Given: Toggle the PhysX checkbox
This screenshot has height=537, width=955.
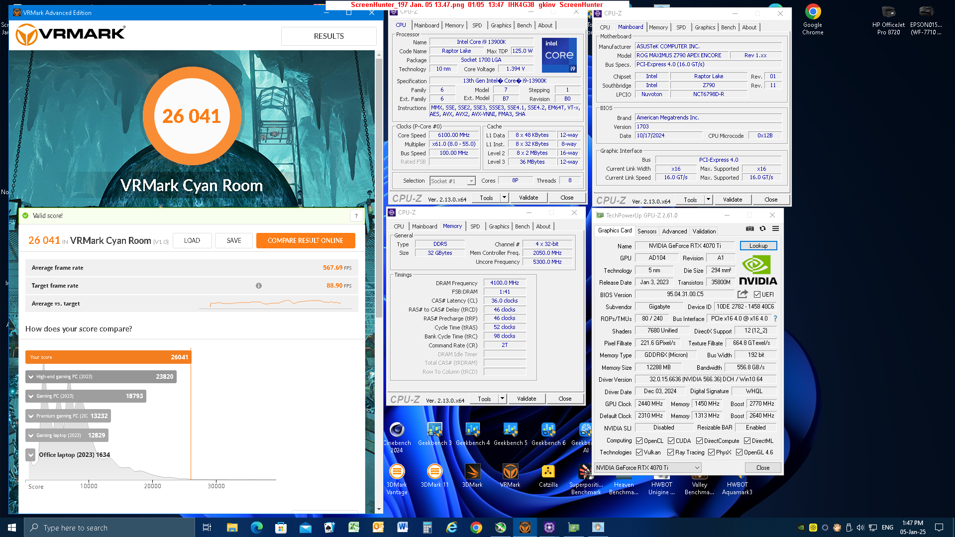Looking at the screenshot, I should coord(712,452).
